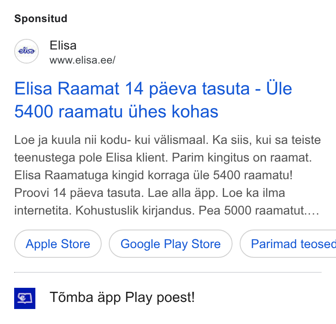
Task: Open the Tõmba äpp Play poest! extension
Action: click(122, 298)
